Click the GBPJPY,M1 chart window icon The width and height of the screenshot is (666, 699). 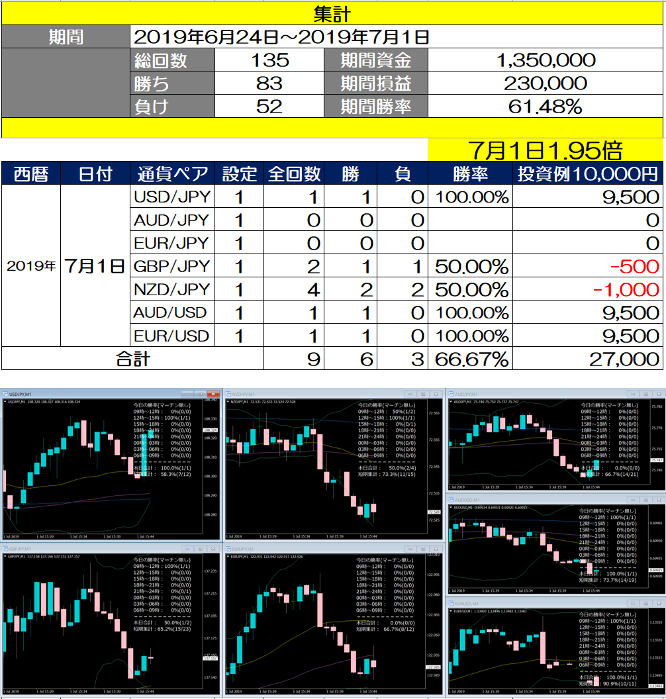tap(5, 549)
